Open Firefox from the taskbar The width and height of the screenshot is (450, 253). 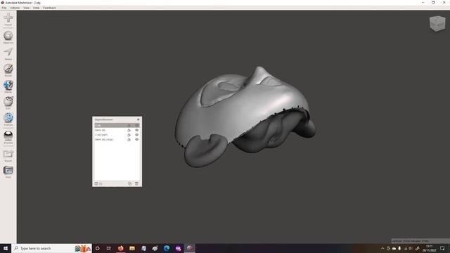120,248
